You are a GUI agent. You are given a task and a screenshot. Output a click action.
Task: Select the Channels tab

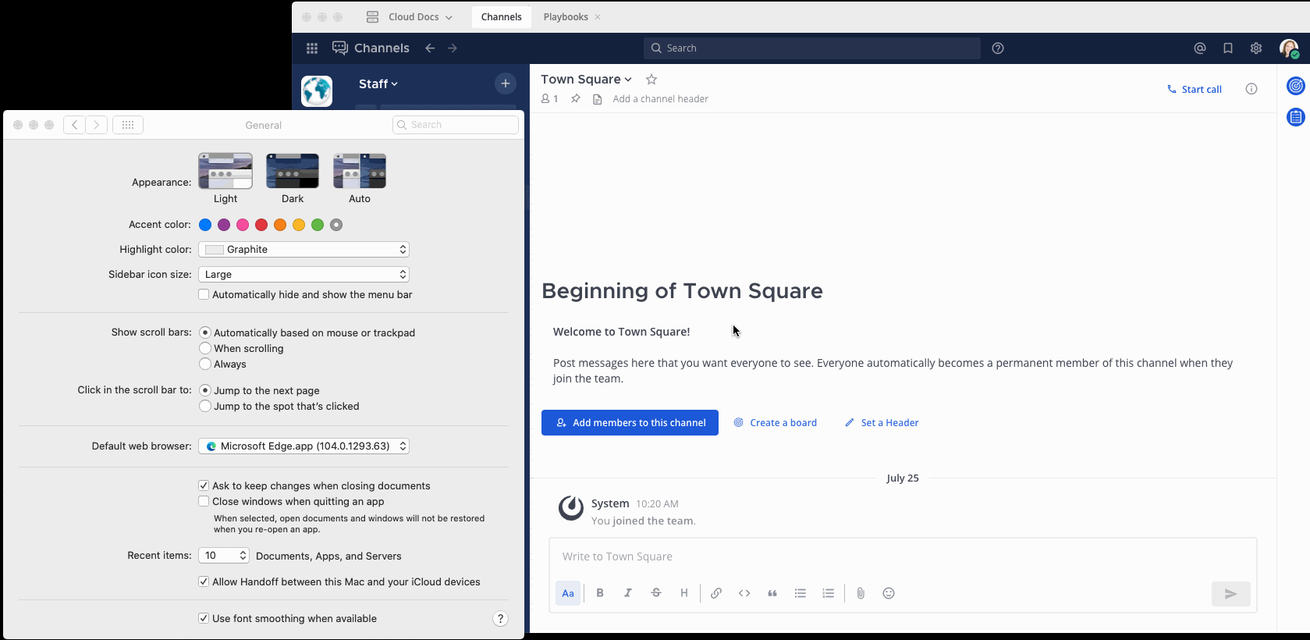[501, 17]
